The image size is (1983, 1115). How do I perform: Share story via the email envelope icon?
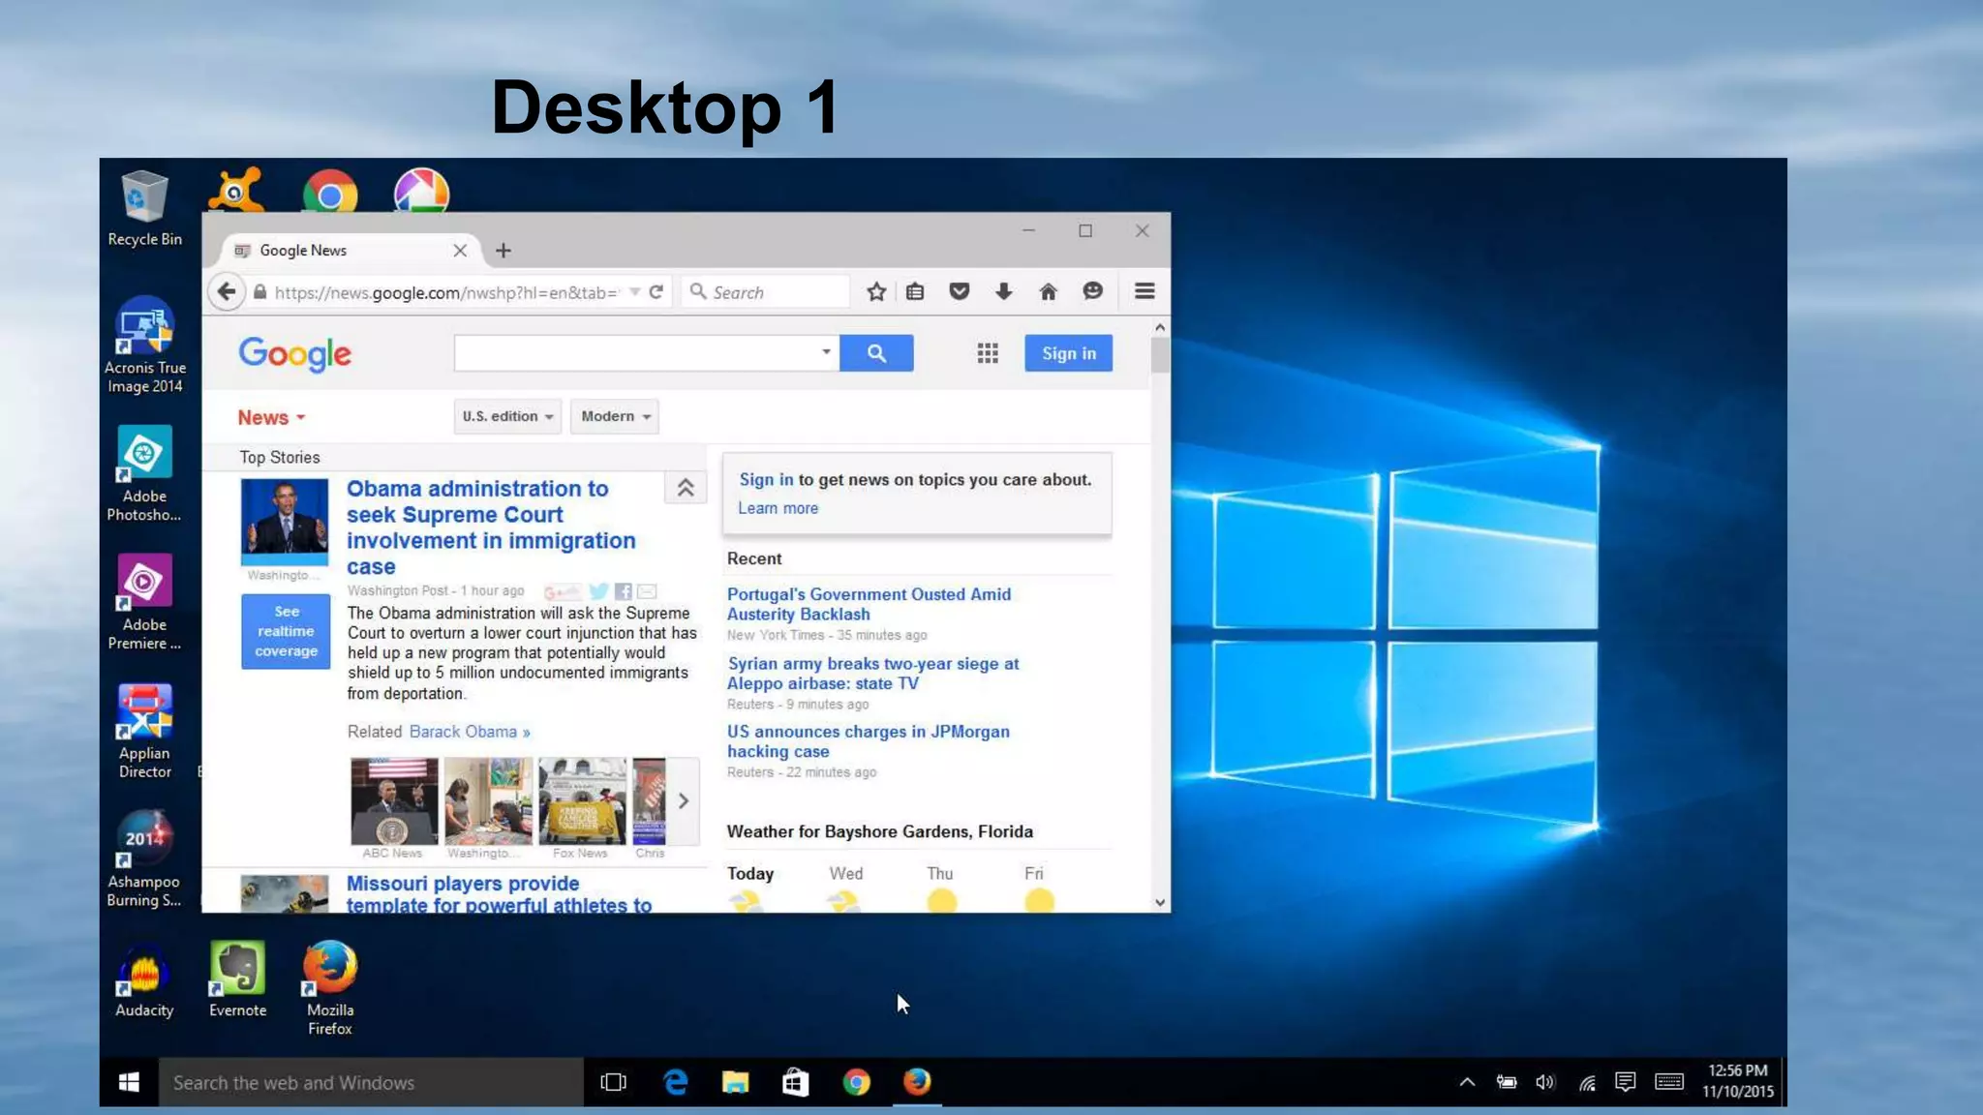click(x=647, y=591)
